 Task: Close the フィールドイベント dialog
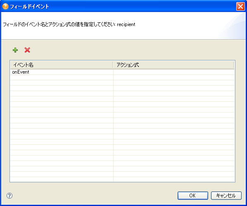click(240, 7)
